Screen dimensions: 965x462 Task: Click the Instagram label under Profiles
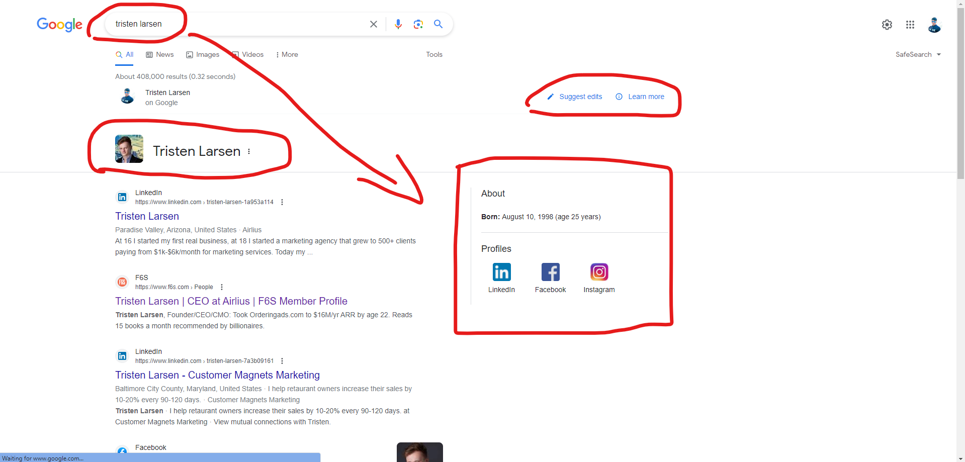click(599, 290)
